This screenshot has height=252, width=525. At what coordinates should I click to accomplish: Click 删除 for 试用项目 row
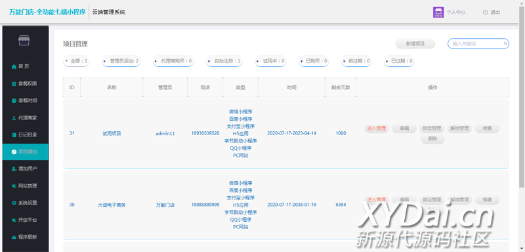coord(432,139)
